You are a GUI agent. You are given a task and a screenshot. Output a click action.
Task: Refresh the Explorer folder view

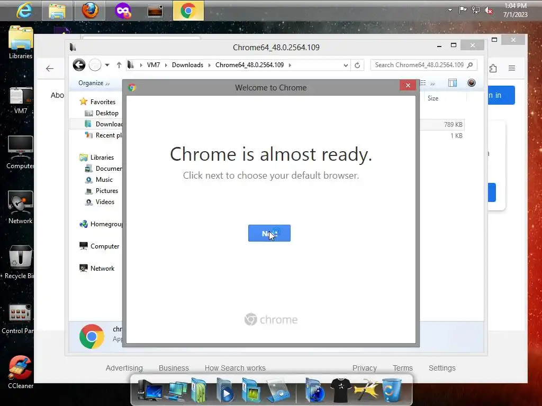click(357, 65)
